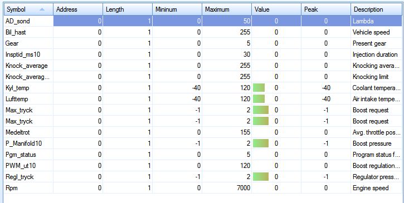The width and height of the screenshot is (404, 203).
Task: Click the Lufttemp value progress bar
Action: coord(259,99)
